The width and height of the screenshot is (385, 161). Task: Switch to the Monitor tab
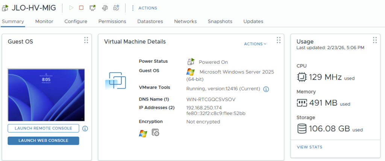pyautogui.click(x=44, y=21)
